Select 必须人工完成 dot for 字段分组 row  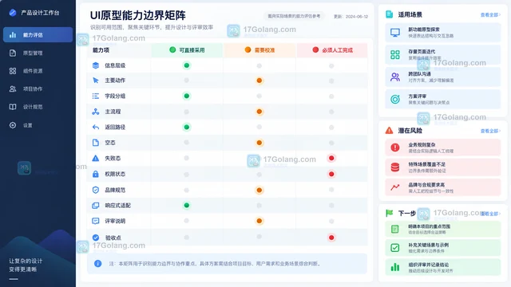[x=331, y=96]
